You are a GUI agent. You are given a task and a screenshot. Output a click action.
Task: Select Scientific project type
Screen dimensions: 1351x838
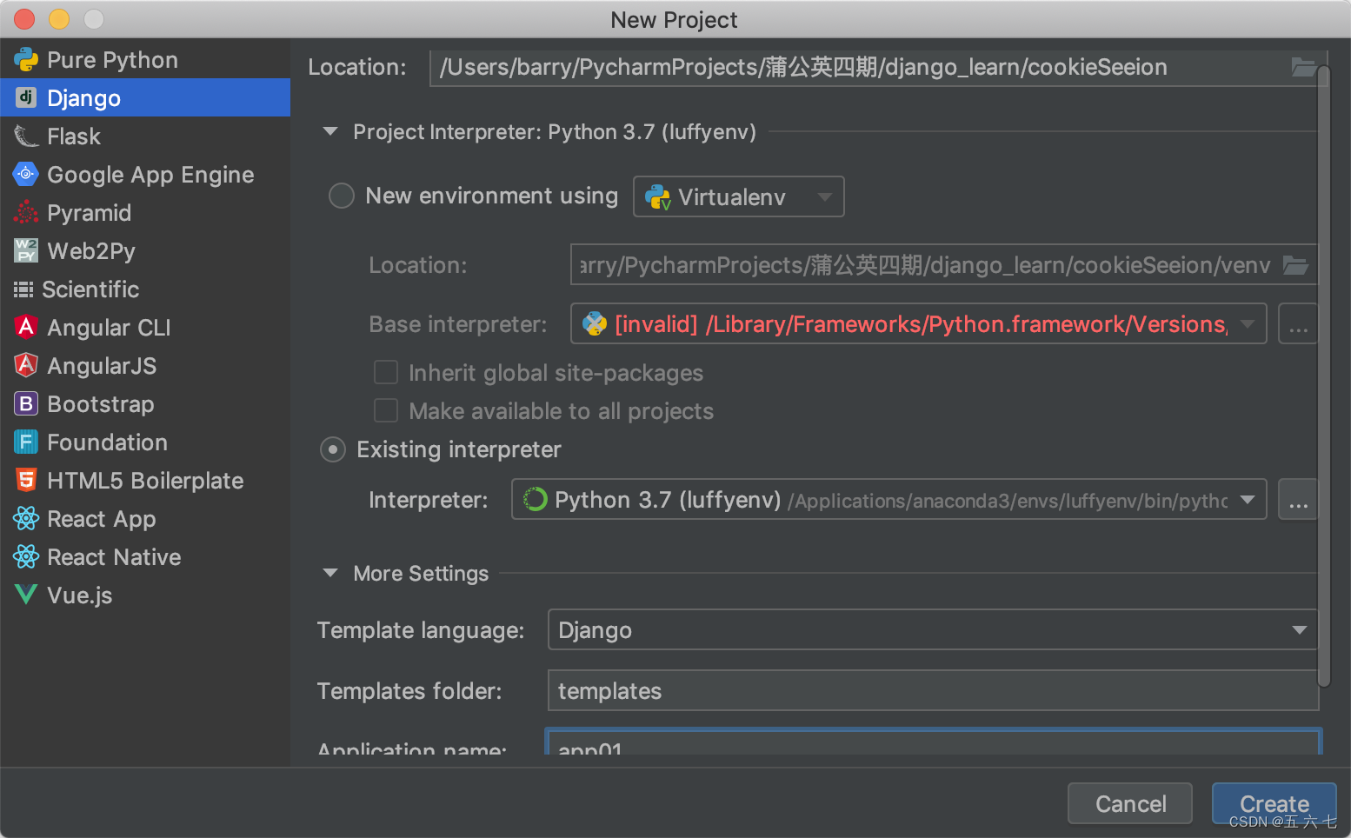145,289
